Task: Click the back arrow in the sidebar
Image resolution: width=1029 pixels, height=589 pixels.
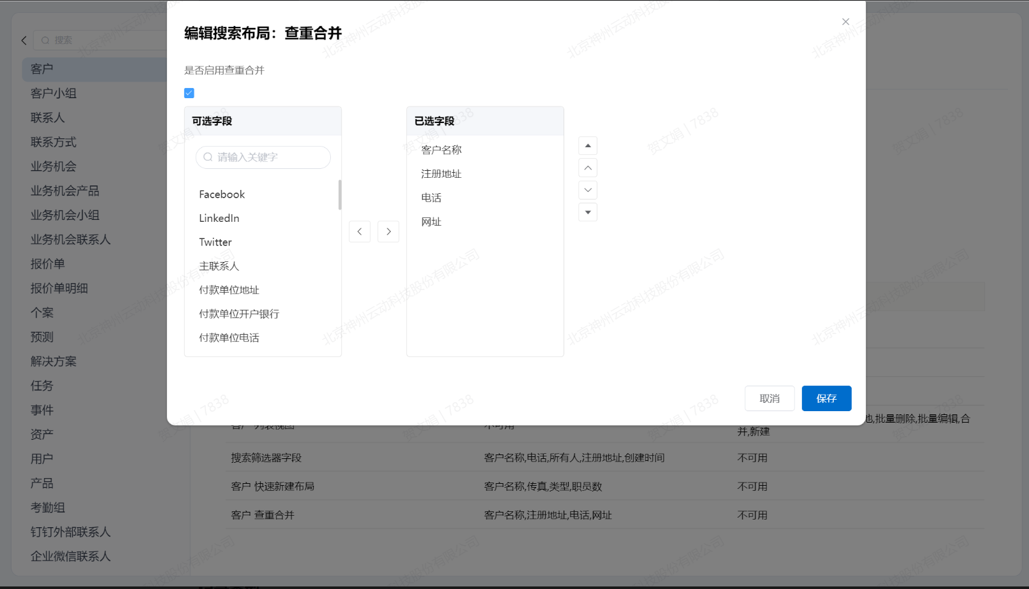Action: (24, 40)
